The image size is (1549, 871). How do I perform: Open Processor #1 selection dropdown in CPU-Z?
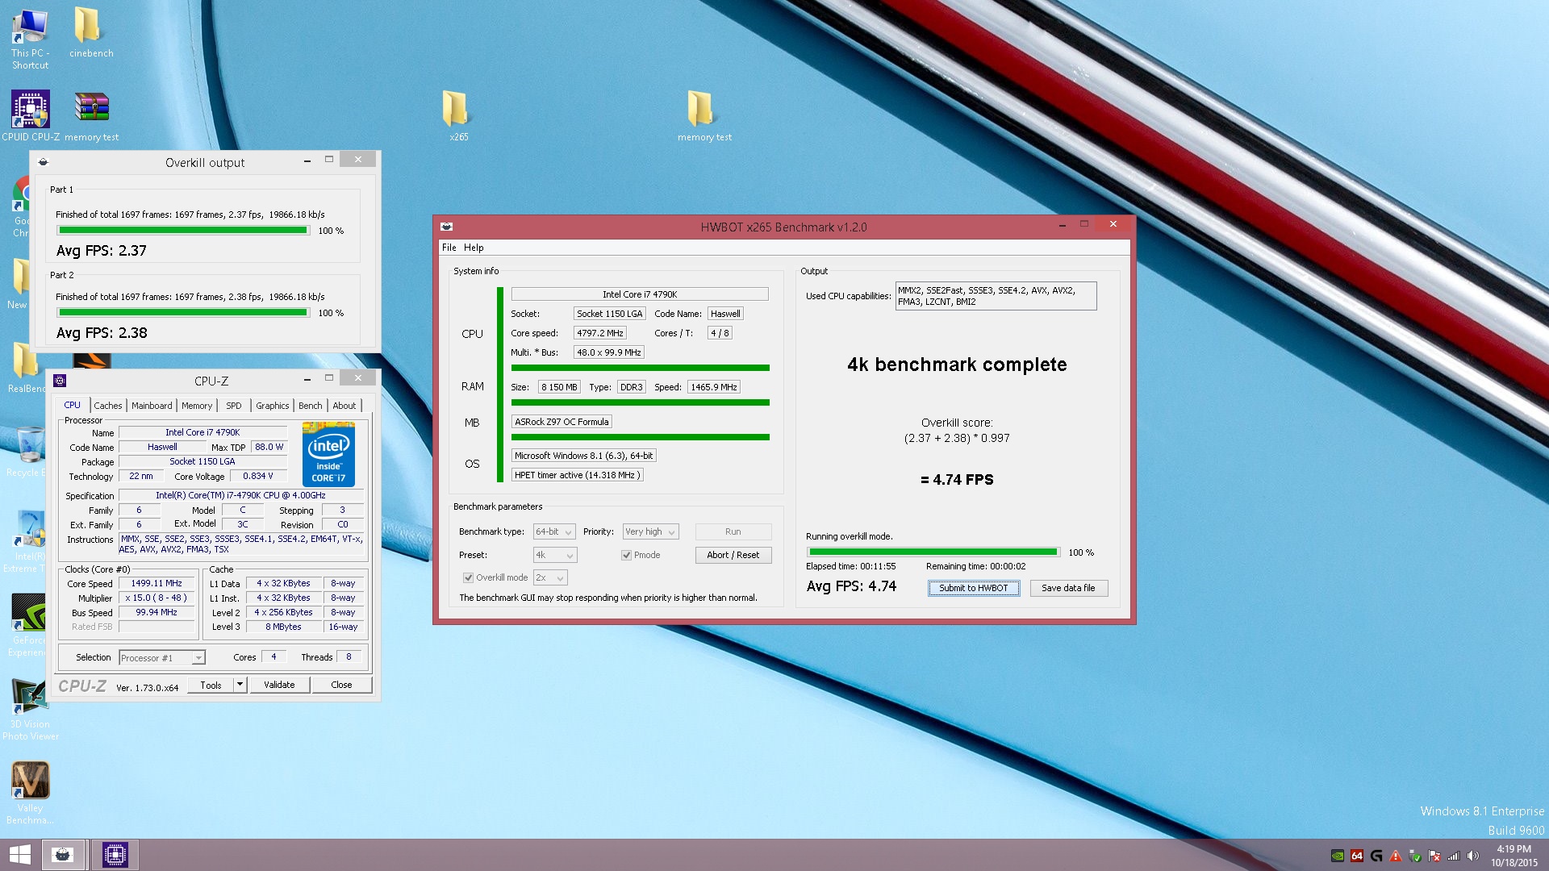161,658
